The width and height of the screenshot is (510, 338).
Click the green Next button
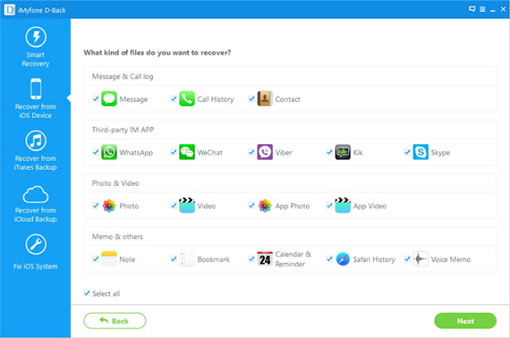(465, 320)
